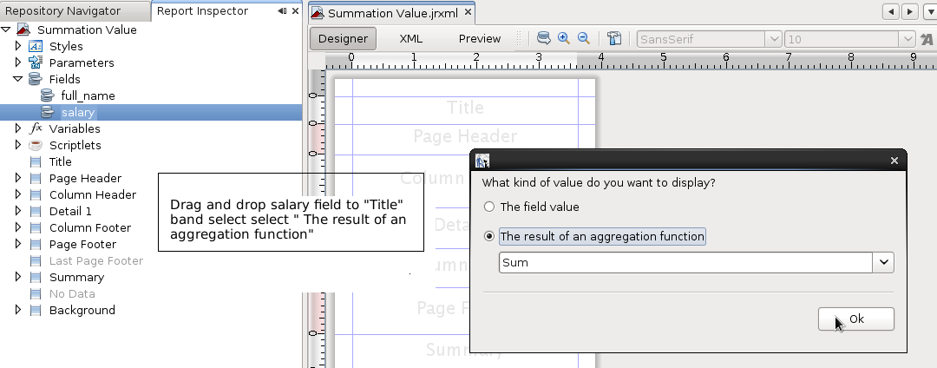Click the increase font size icon
937x368 pixels.
(x=927, y=39)
